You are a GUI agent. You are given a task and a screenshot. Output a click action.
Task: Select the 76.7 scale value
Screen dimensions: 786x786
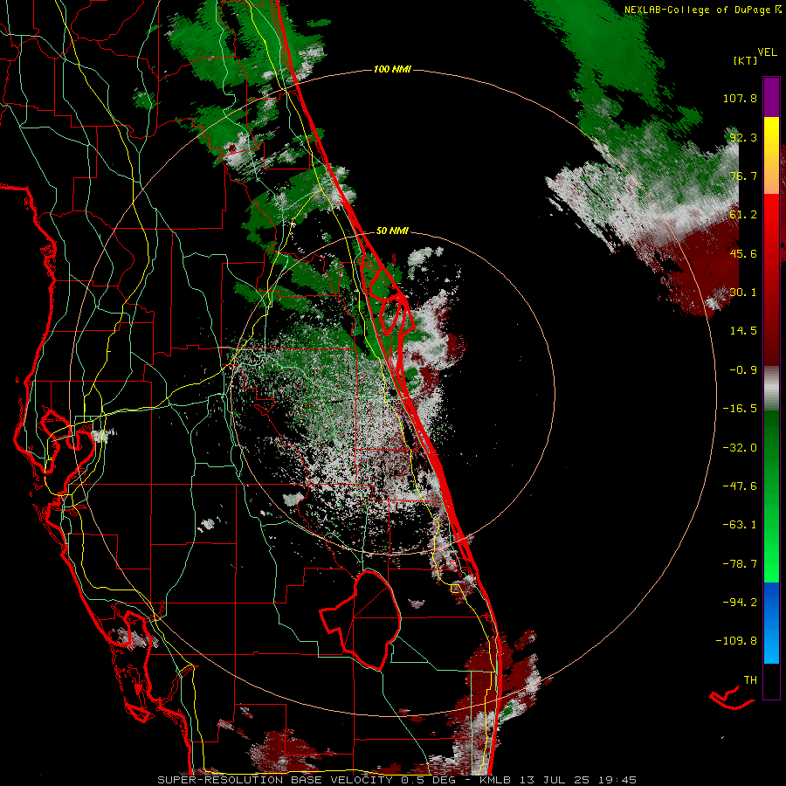(743, 176)
